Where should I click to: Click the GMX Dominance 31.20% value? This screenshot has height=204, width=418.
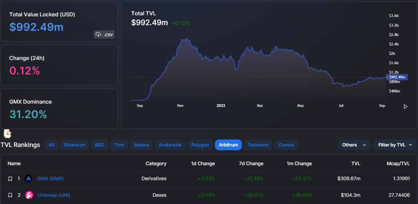pos(28,114)
